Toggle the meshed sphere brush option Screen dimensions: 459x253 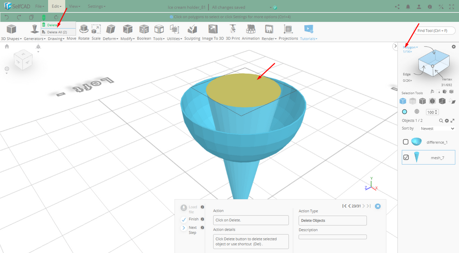point(417,112)
